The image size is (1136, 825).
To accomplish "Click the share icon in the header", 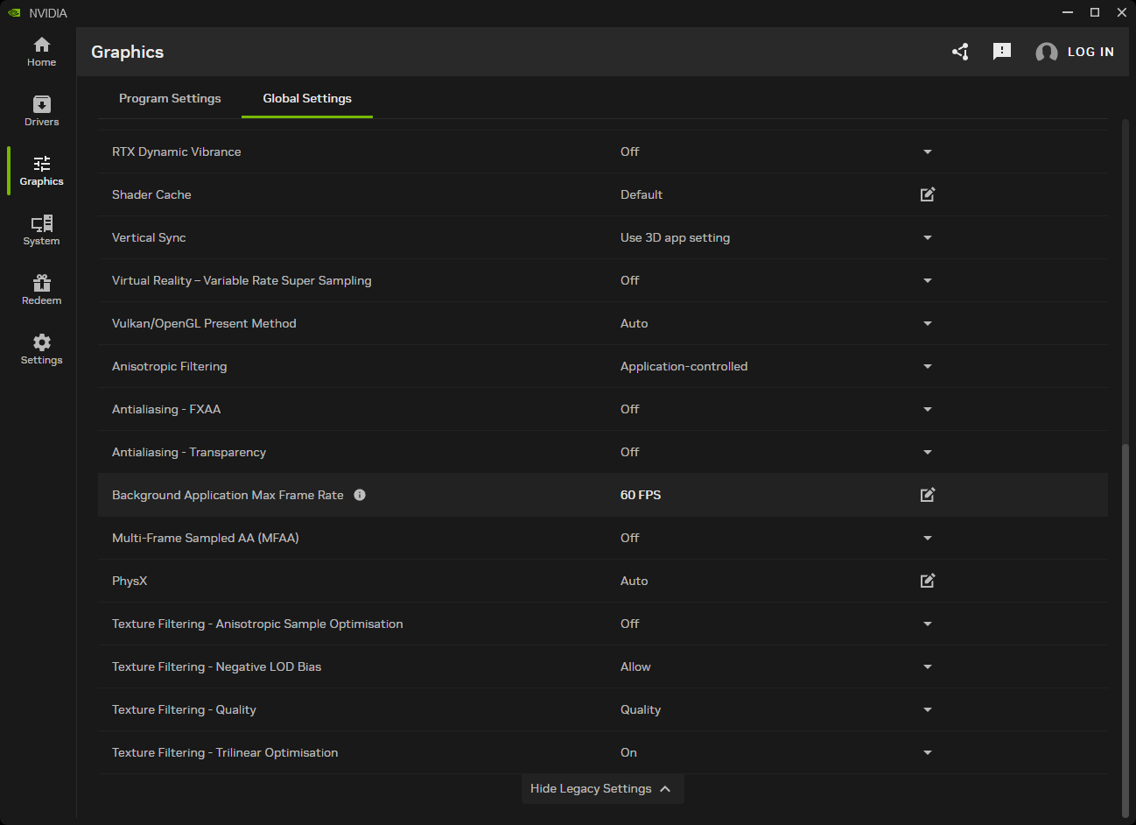I will tap(960, 52).
